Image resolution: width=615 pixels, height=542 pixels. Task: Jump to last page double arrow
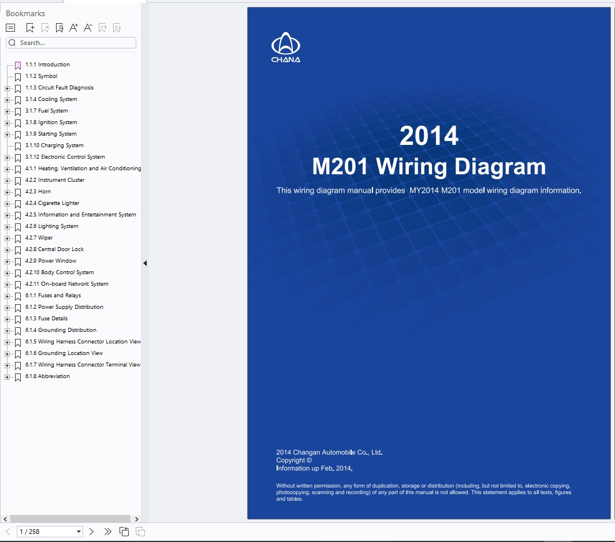[x=107, y=532]
